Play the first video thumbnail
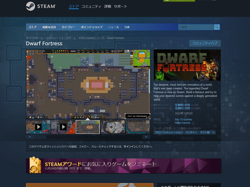Screen dimensions: 250x187 coord(38,127)
